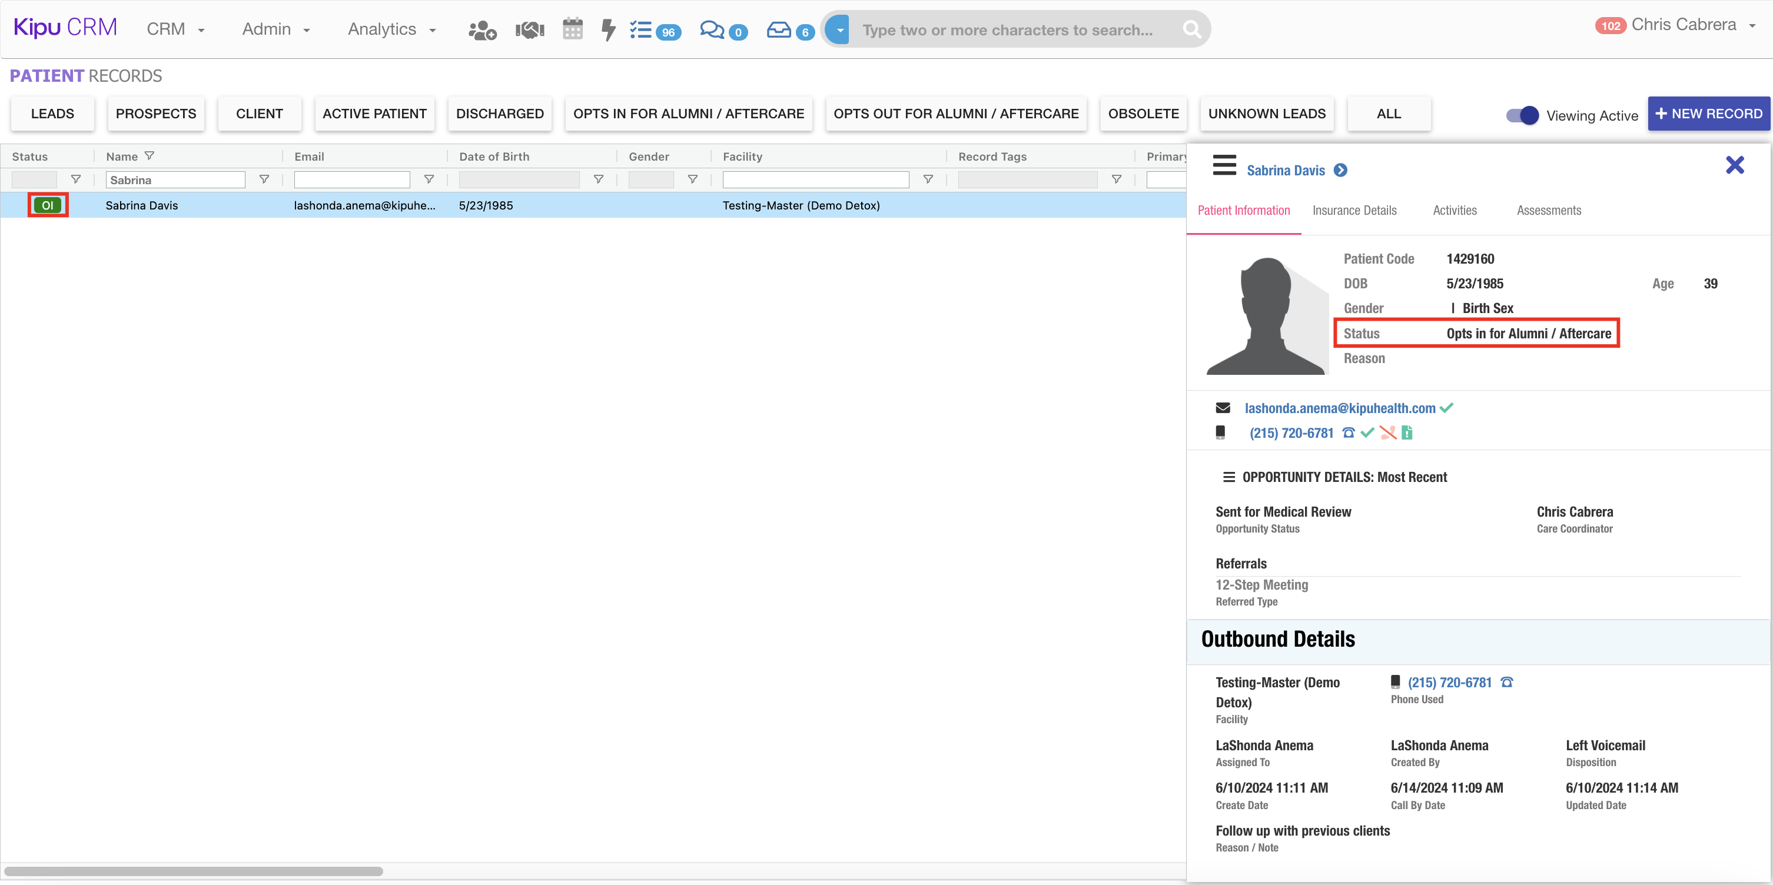Toggle the Viewing Active switch
Screen dimensions: 1773x885
pyautogui.click(x=1522, y=115)
